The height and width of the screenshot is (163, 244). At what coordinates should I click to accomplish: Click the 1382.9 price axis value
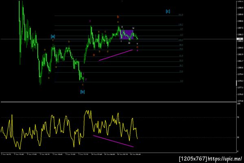(240, 54)
